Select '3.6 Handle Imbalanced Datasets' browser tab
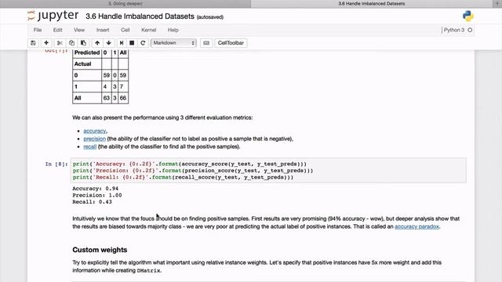502x282 pixels. click(371, 3)
